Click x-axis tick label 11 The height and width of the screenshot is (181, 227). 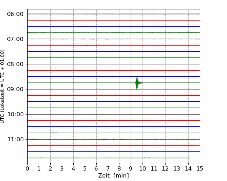point(154,168)
